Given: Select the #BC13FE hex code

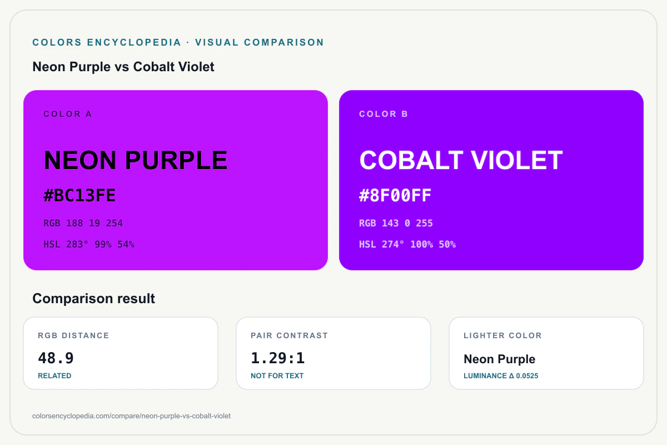Looking at the screenshot, I should click(x=79, y=196).
